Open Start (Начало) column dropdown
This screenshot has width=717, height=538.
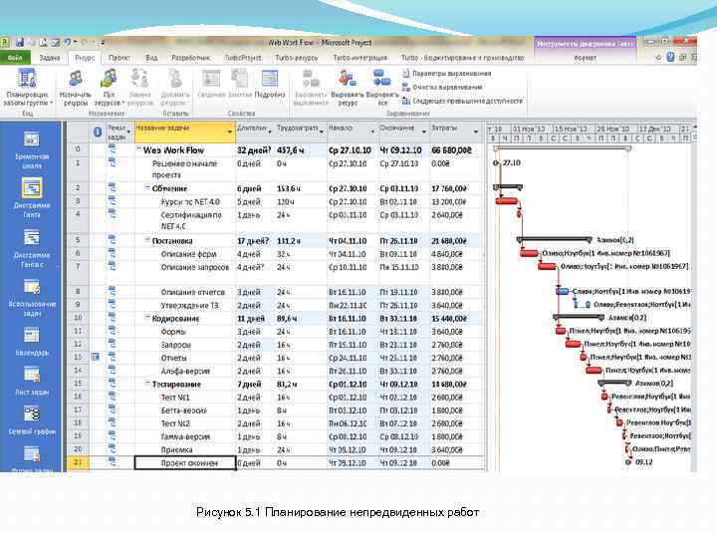[372, 132]
